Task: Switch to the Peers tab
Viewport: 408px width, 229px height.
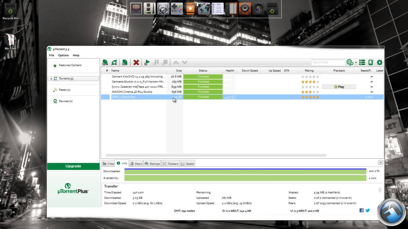Action: coord(136,164)
